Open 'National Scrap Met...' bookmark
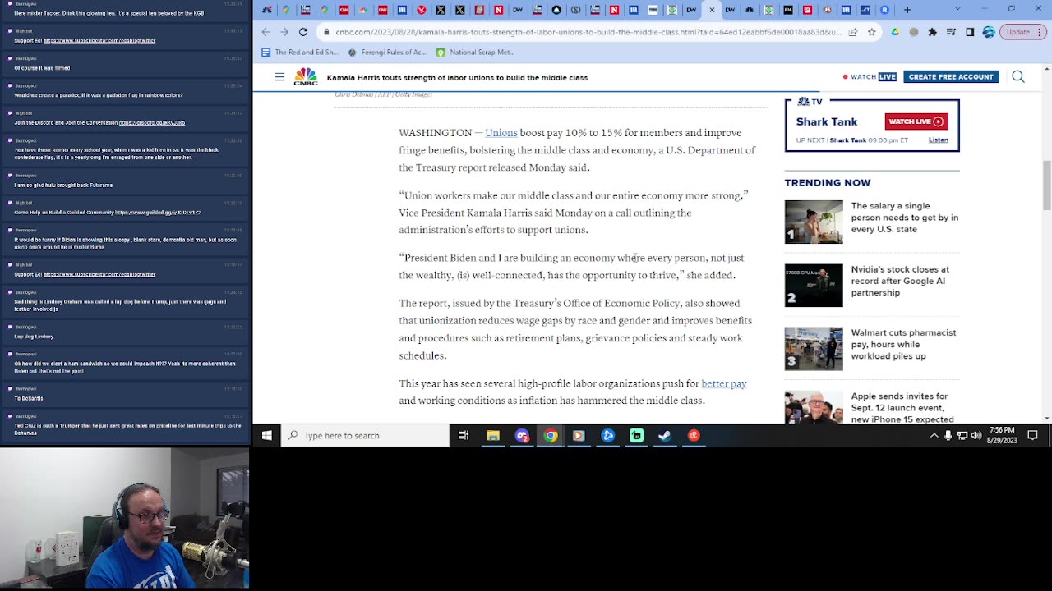The image size is (1052, 591). pyautogui.click(x=475, y=52)
